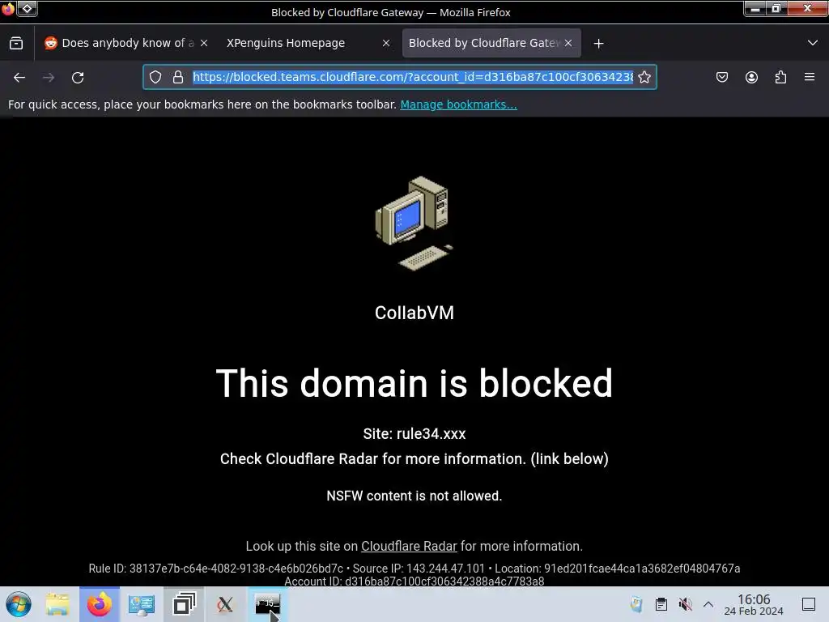Open the Save to Pocket button
829x622 pixels.
pyautogui.click(x=721, y=77)
